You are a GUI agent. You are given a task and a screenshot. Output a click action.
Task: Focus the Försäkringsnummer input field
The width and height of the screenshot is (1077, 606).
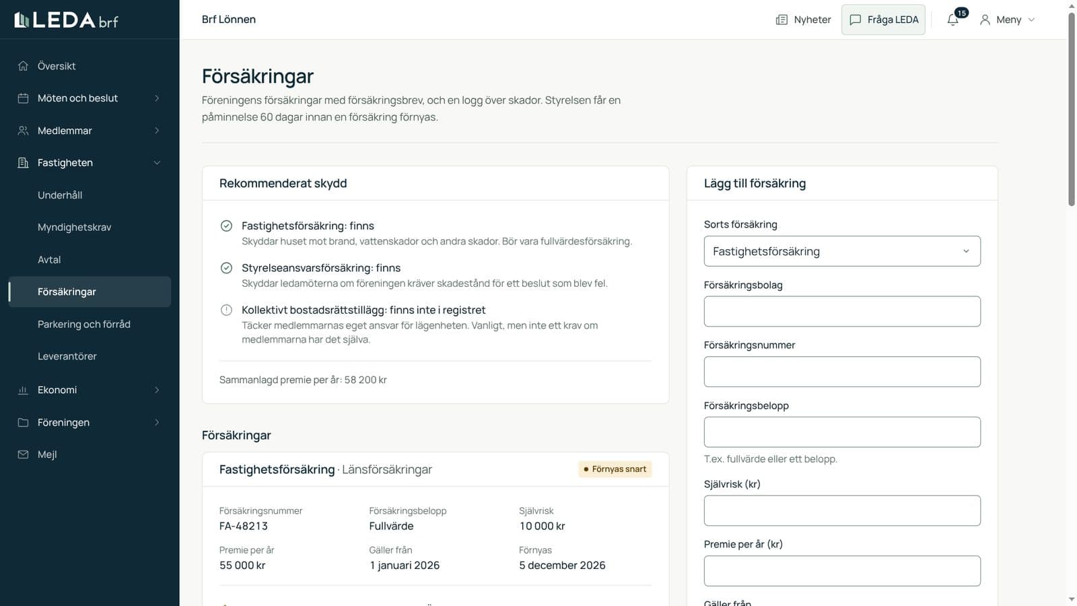coord(842,372)
